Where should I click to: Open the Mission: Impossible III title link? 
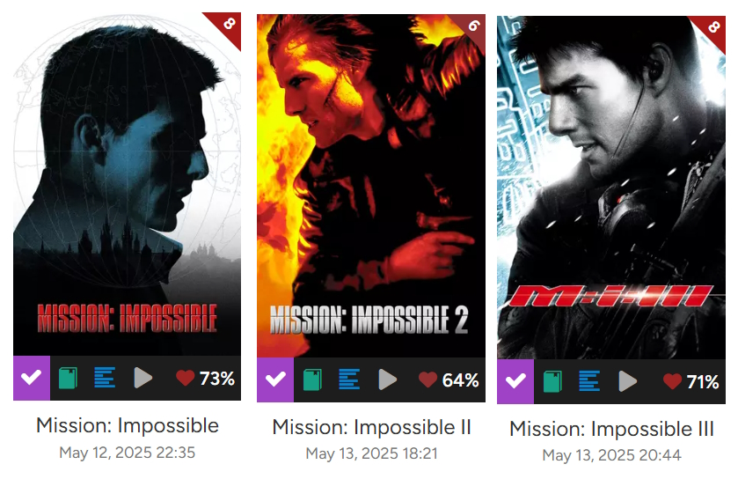(x=611, y=429)
